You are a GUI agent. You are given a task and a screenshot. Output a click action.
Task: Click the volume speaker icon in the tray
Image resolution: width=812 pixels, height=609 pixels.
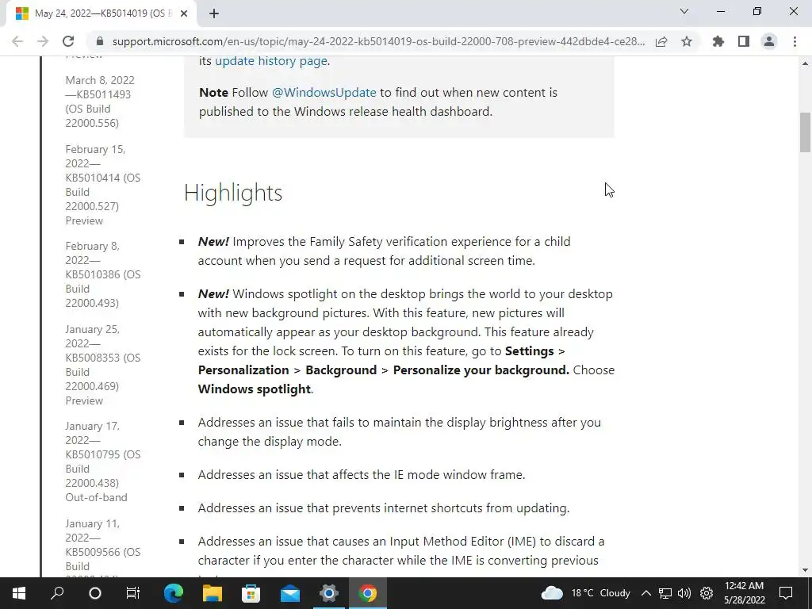[684, 593]
